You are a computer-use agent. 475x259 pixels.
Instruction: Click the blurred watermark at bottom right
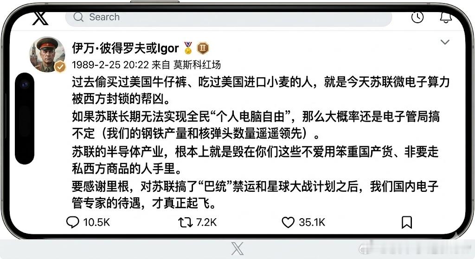click(414, 249)
